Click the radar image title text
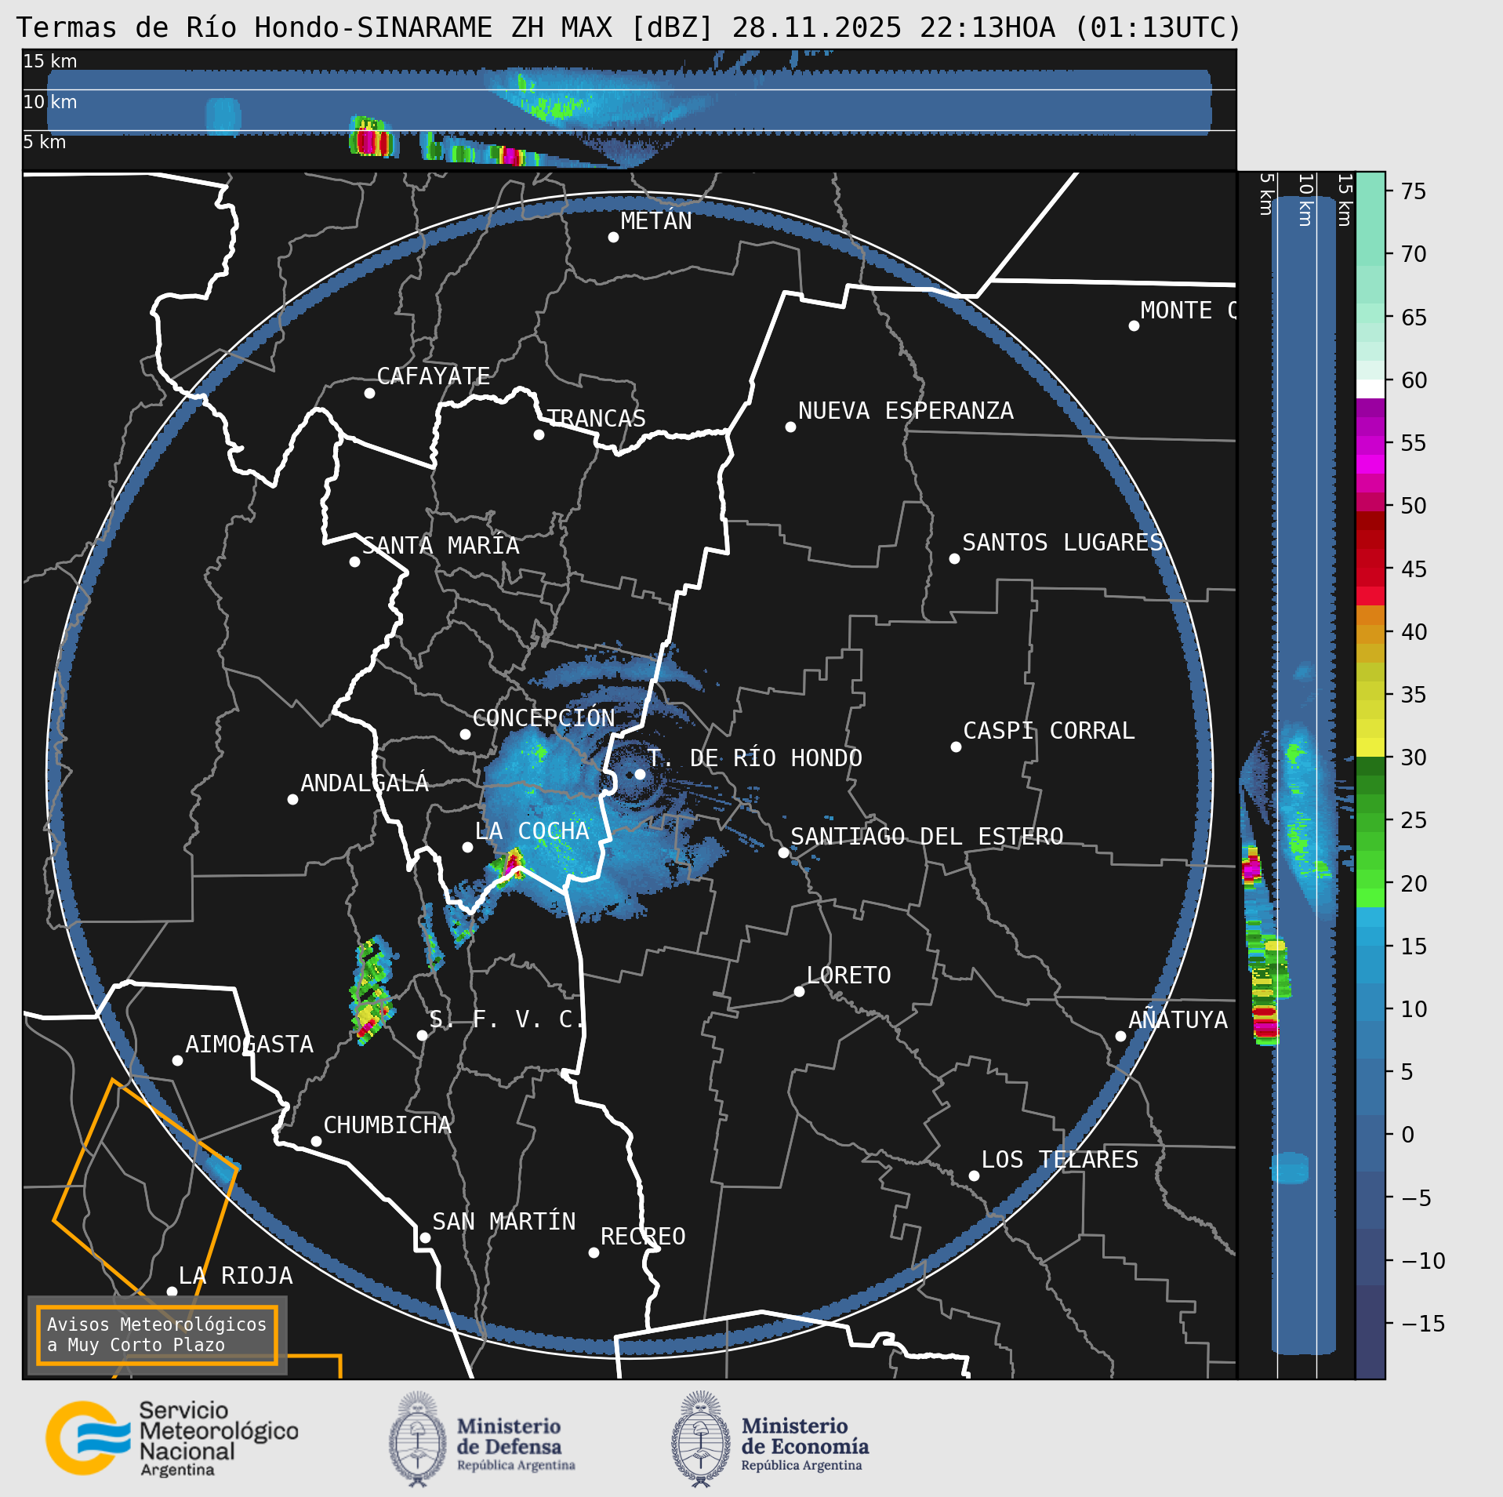This screenshot has width=1503, height=1497. coord(629,27)
